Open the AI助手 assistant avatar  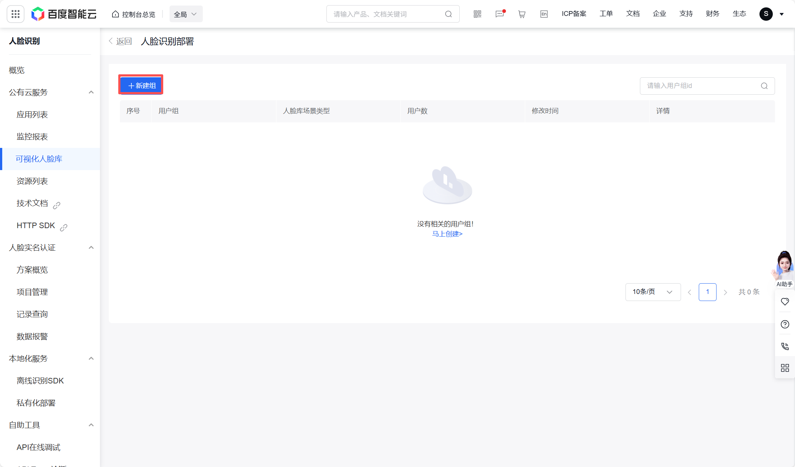[784, 266]
